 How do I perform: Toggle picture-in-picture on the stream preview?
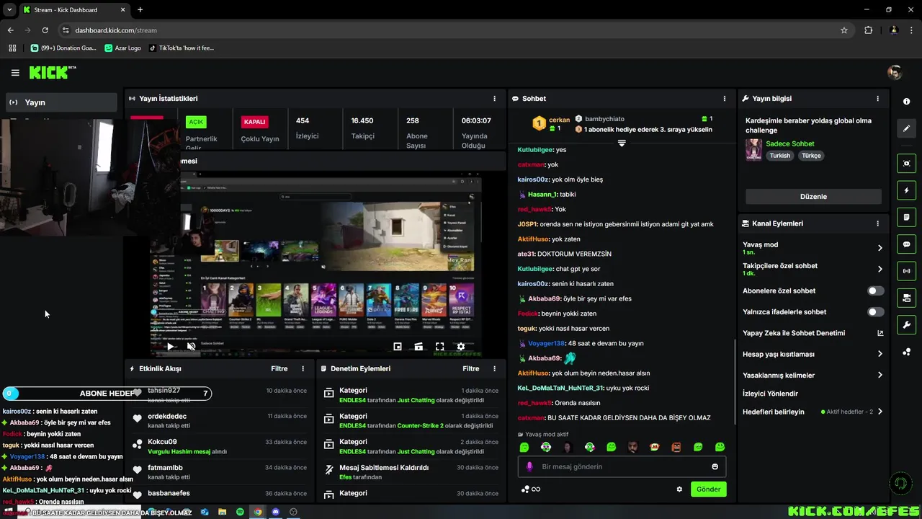[397, 347]
